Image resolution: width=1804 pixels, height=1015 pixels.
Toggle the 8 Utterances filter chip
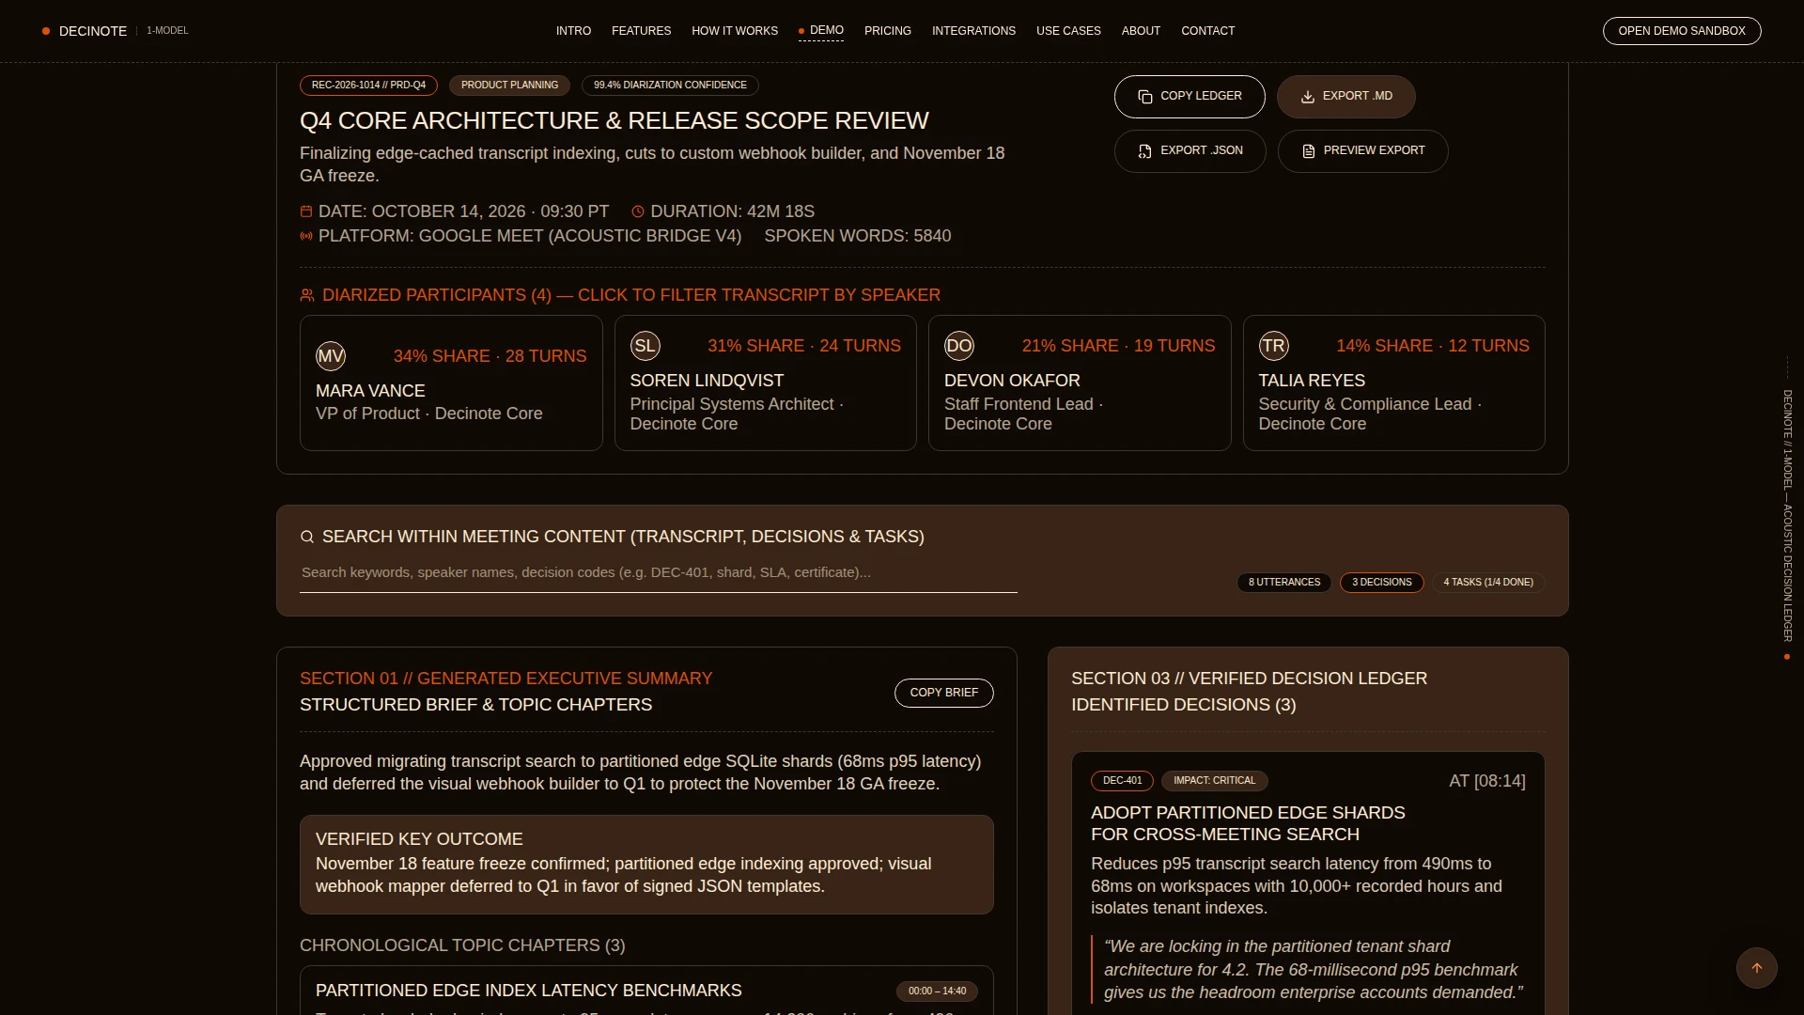click(1284, 583)
